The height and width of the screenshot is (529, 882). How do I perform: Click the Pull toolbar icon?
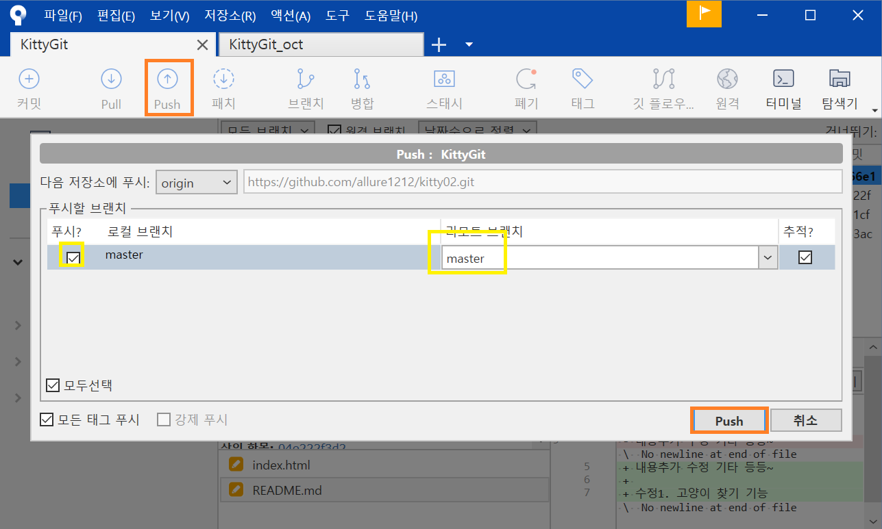pos(111,89)
